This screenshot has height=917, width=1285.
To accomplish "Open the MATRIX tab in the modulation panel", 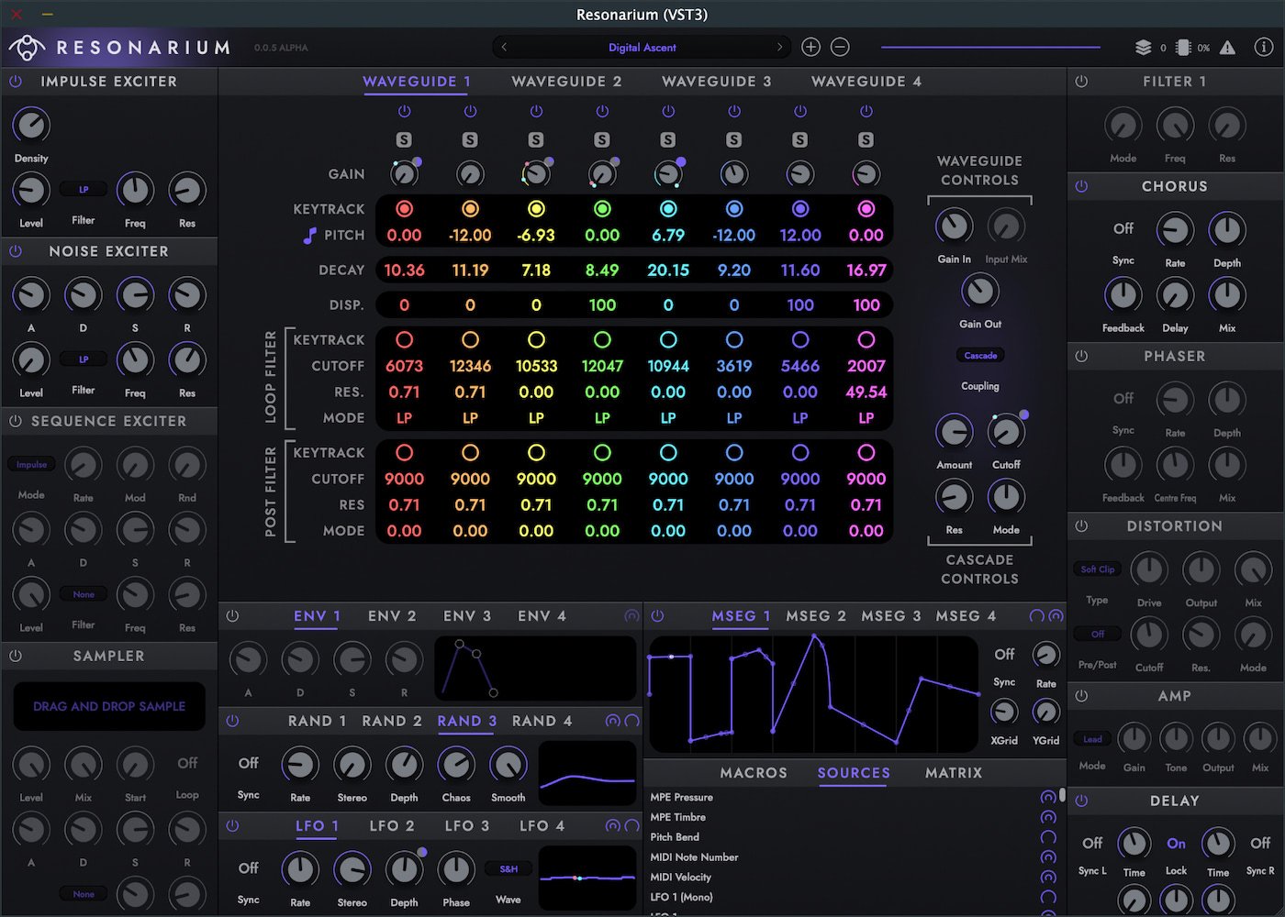I will 953,773.
